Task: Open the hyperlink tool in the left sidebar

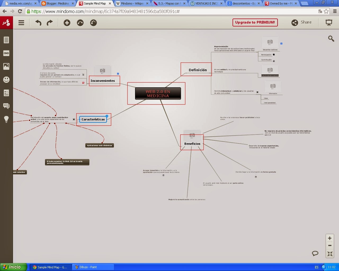Action: click(x=6, y=53)
